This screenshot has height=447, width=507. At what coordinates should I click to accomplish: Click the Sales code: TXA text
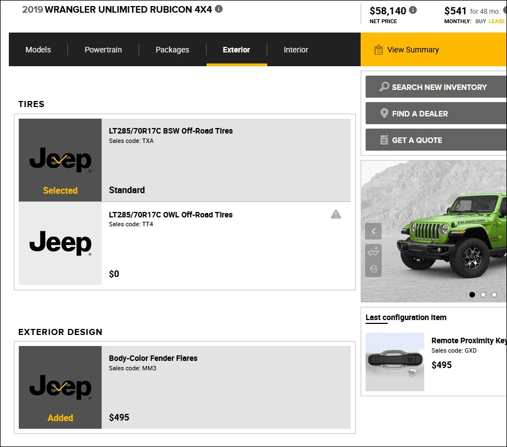pyautogui.click(x=131, y=141)
